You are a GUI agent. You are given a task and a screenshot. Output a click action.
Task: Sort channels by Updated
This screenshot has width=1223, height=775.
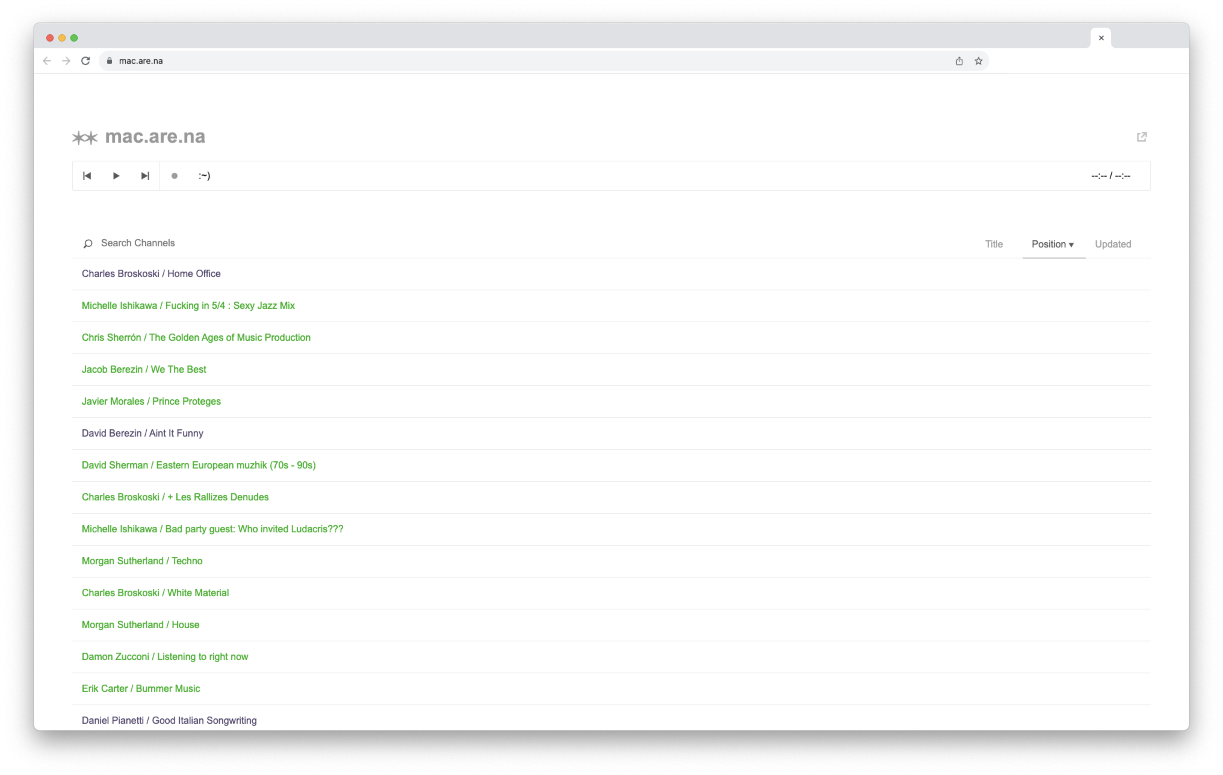click(x=1112, y=244)
